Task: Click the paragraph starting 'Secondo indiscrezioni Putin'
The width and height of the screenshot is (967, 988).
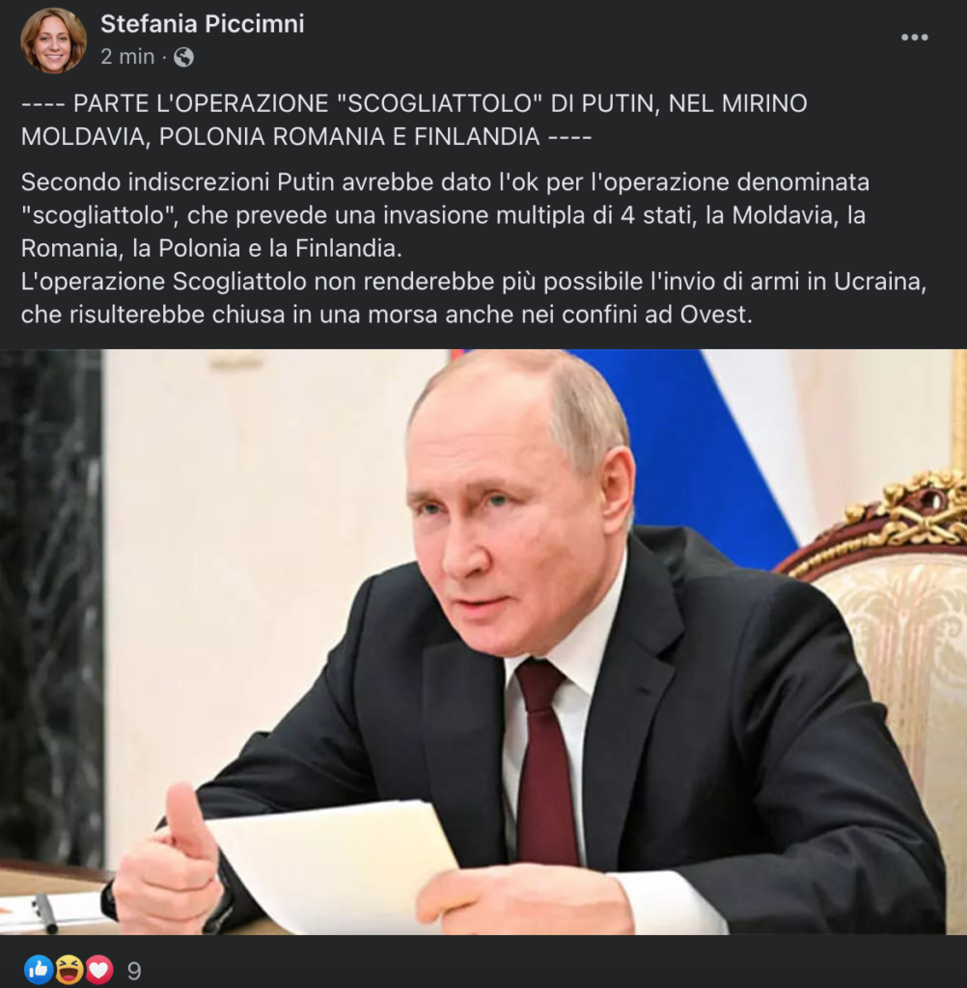Action: 445,215
